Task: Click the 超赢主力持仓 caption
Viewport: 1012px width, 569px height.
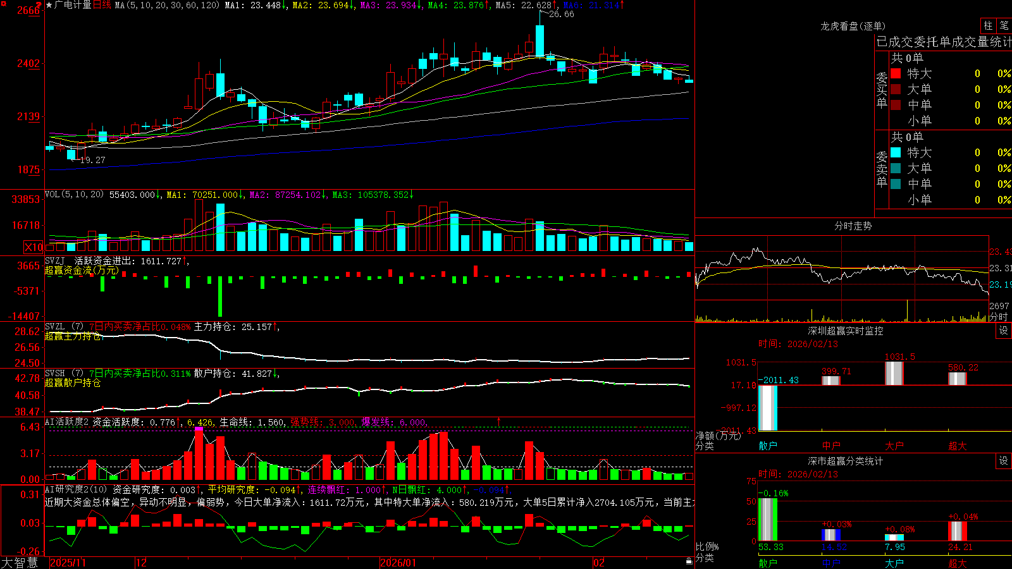Action: (x=73, y=336)
